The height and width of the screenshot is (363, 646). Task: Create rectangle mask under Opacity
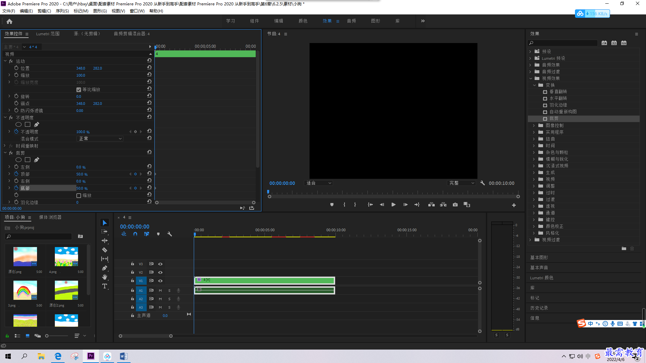tap(28, 125)
